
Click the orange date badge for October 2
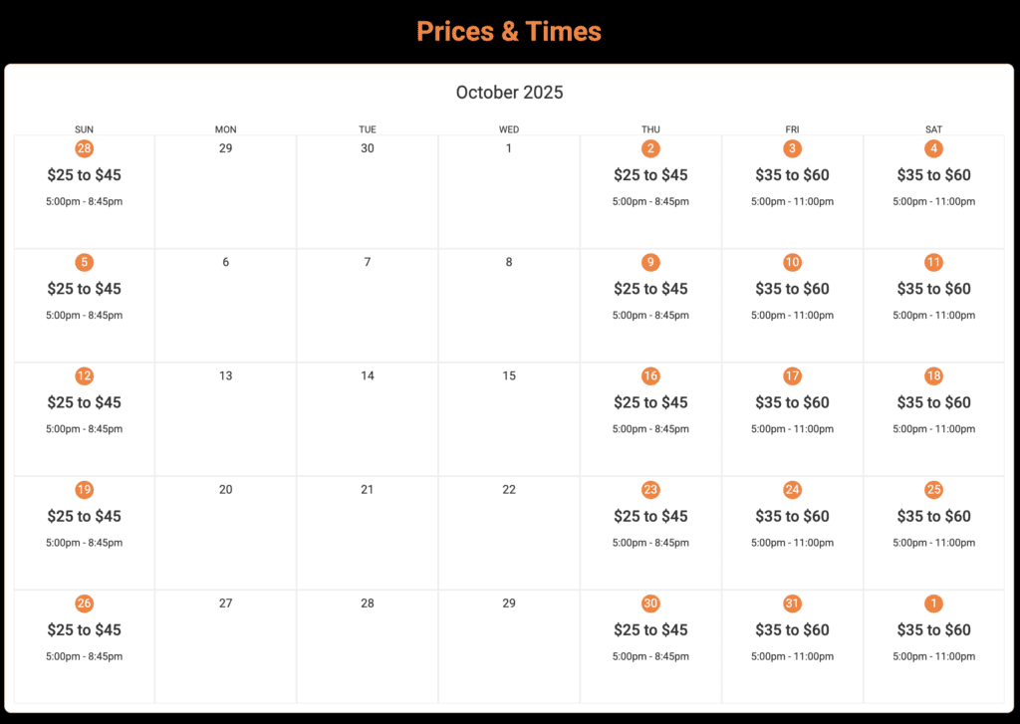point(650,148)
